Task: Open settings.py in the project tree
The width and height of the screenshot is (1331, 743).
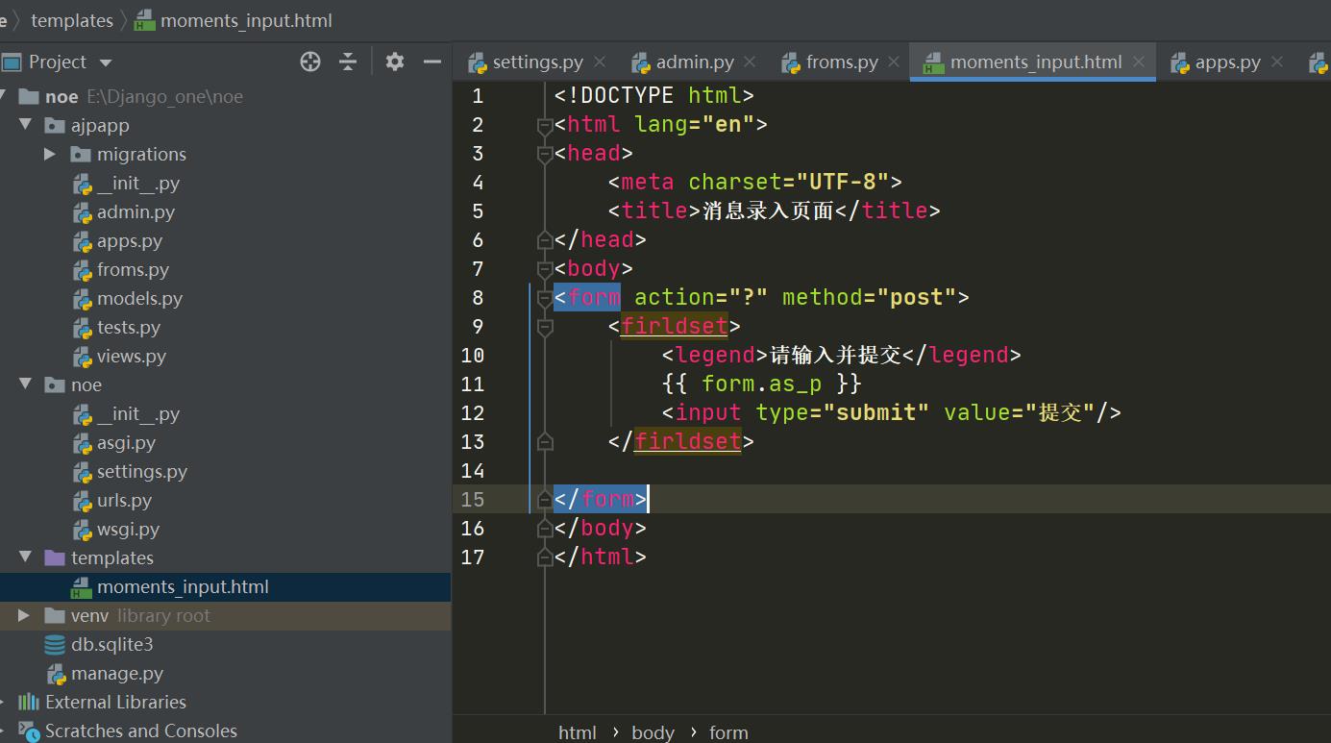Action: point(142,471)
